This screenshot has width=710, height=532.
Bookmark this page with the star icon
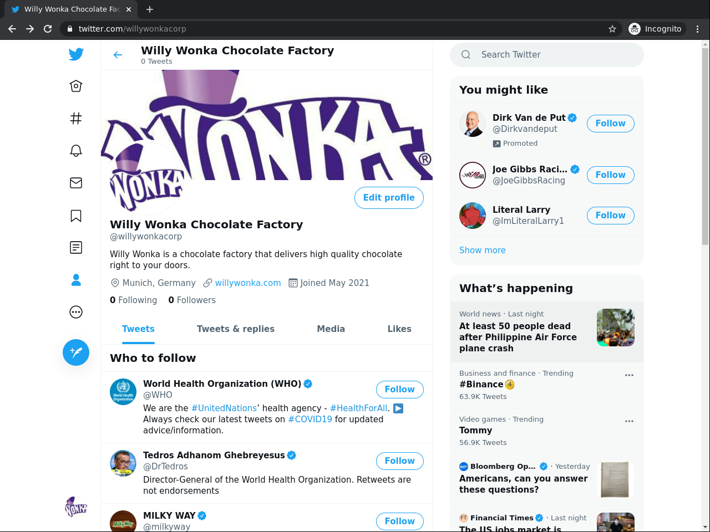click(x=612, y=29)
